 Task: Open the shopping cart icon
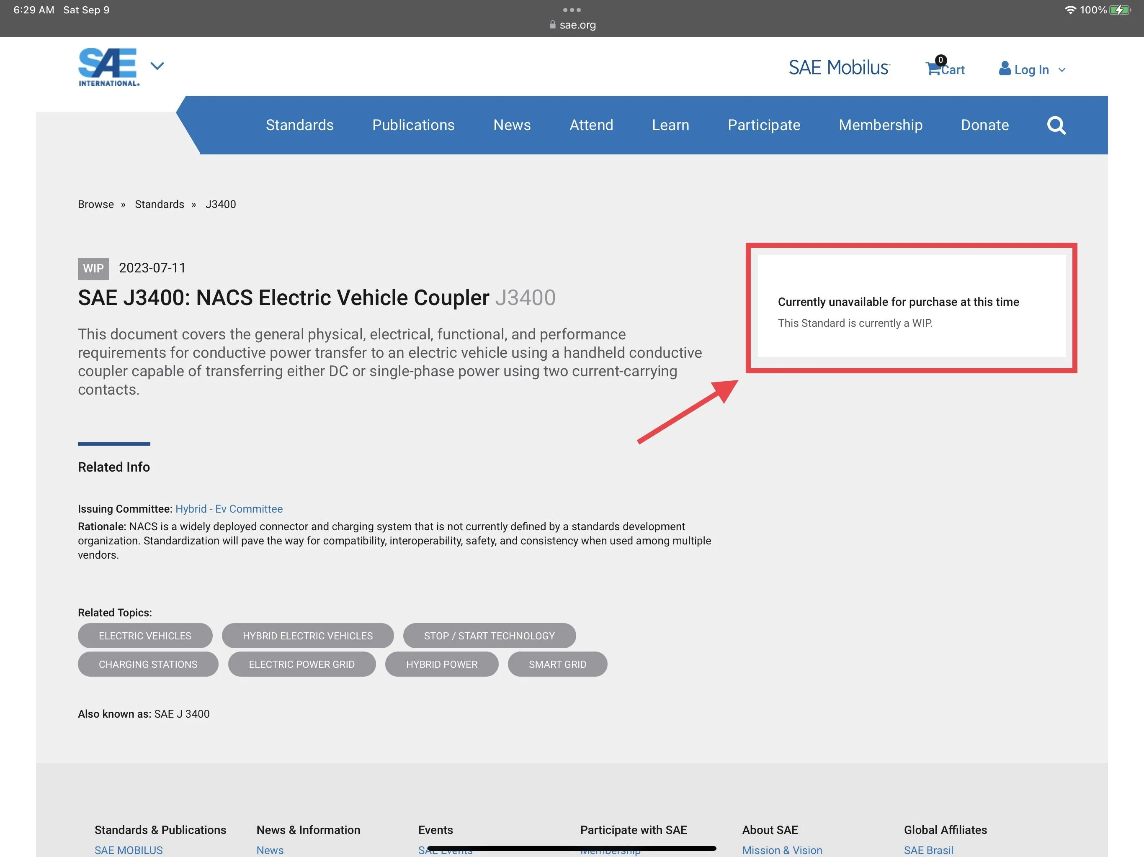(933, 69)
